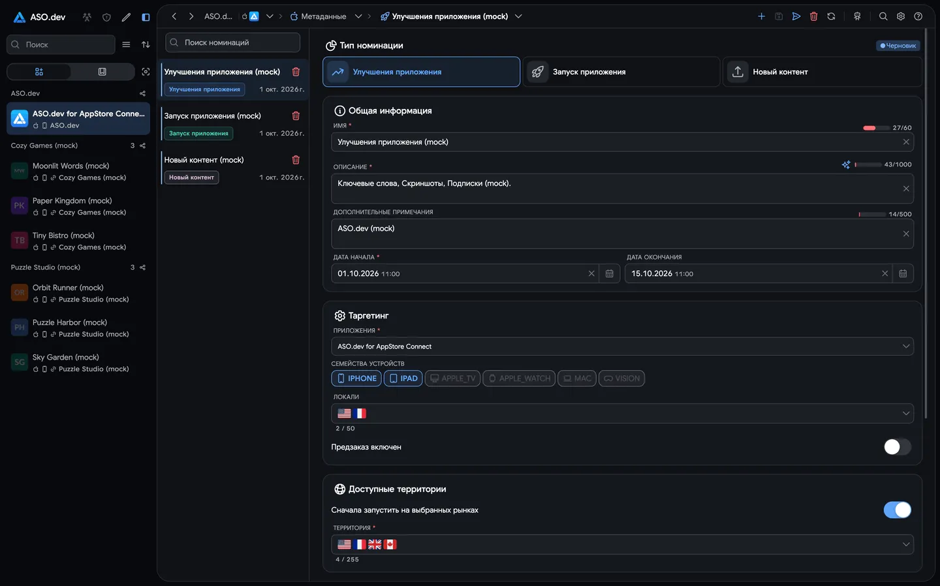Expand the Приложения dropdown

pos(622,347)
